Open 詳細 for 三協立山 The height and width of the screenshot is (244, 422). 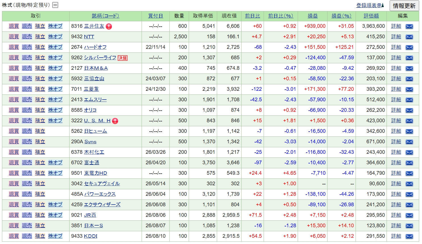(396, 79)
